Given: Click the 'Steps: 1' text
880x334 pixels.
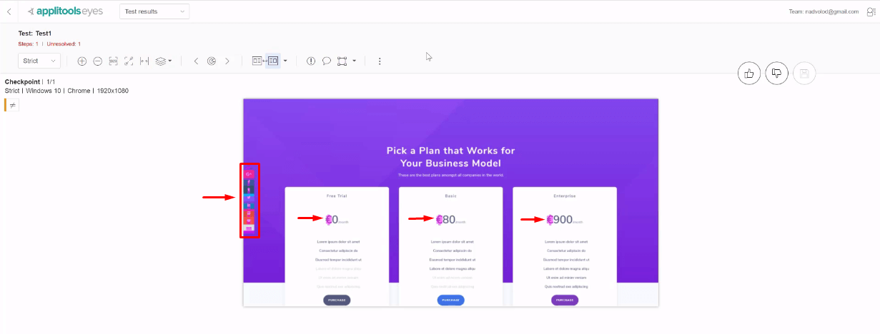Looking at the screenshot, I should tap(29, 44).
